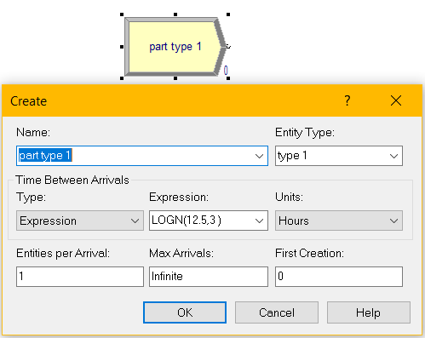This screenshot has width=425, height=338.
Task: Click the 'Create' dialog title text
Action: [x=28, y=101]
